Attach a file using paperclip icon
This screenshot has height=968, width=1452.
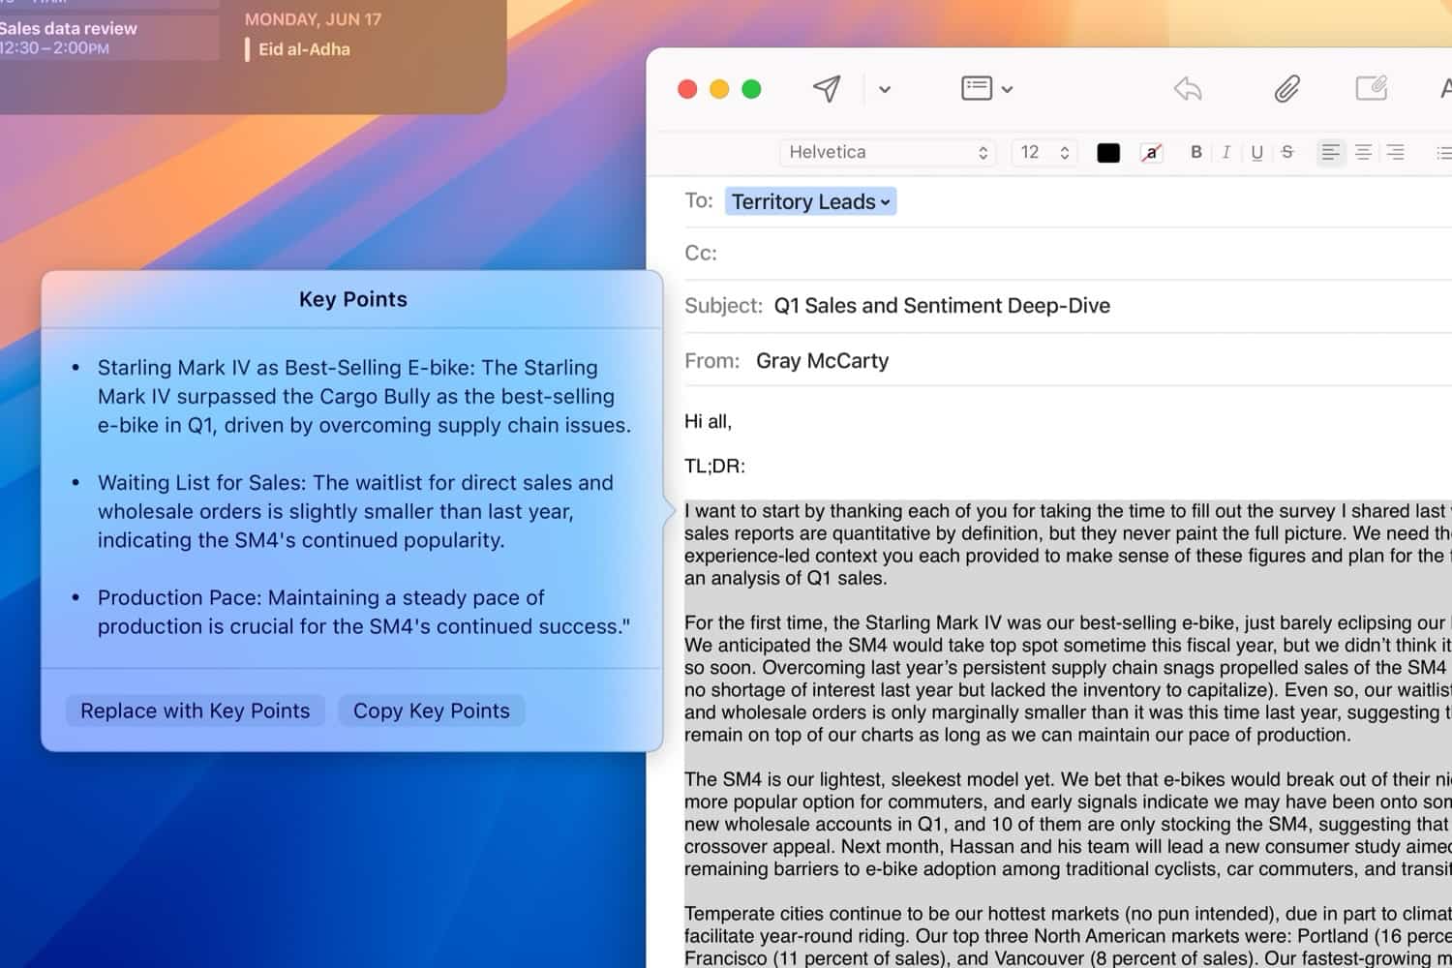point(1286,89)
